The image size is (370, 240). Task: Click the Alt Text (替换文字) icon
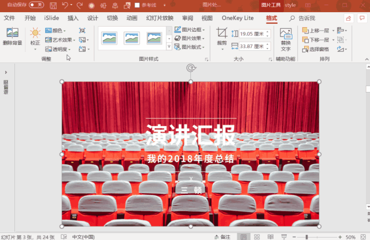point(286,36)
